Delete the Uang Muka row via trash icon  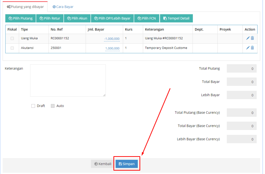pos(252,38)
